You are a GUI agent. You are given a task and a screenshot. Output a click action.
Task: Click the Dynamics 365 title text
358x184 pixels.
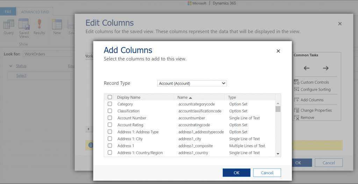coord(224,3)
